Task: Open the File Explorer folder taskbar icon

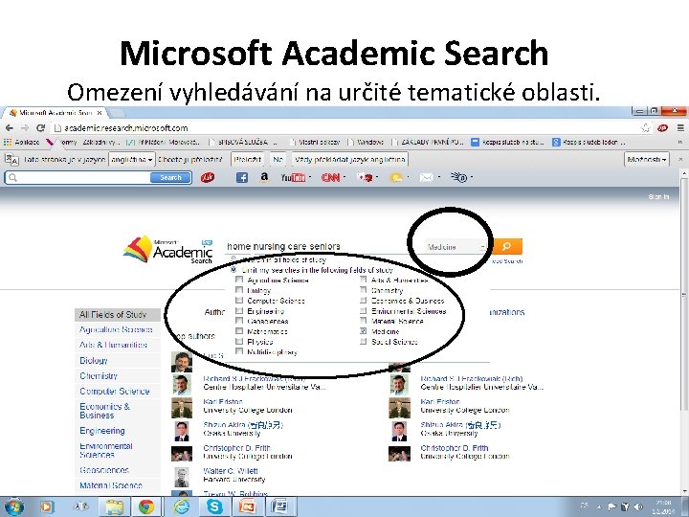Action: tap(114, 506)
